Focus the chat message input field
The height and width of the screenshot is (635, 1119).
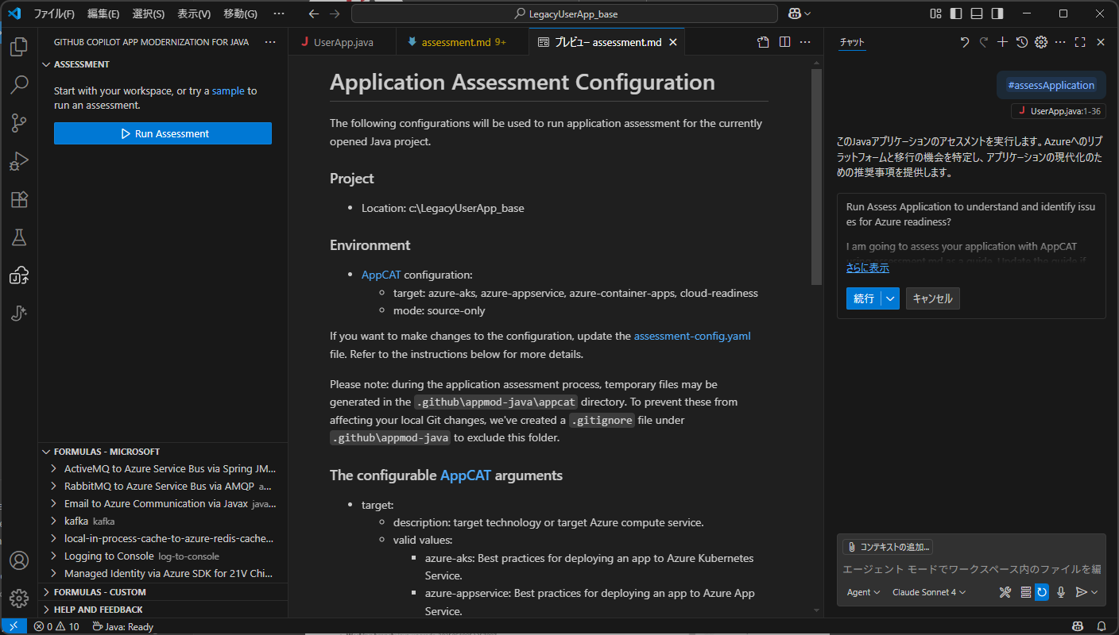[971, 569]
